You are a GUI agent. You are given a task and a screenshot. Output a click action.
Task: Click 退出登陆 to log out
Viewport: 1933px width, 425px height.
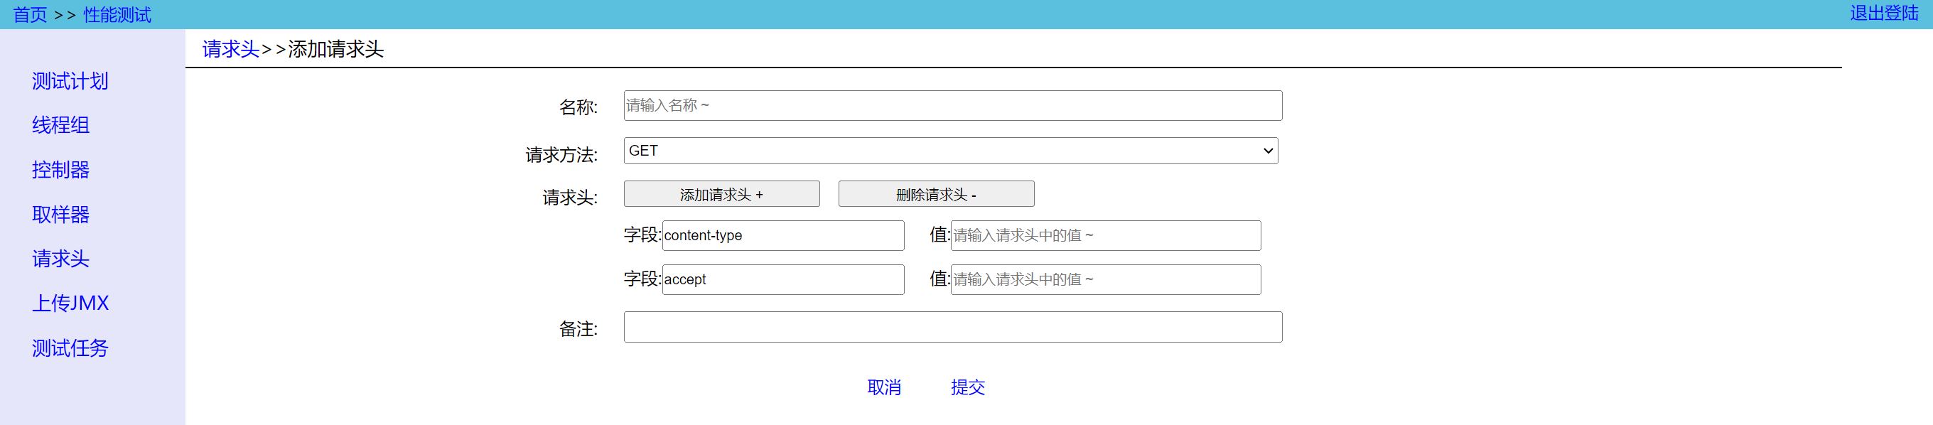point(1883,14)
